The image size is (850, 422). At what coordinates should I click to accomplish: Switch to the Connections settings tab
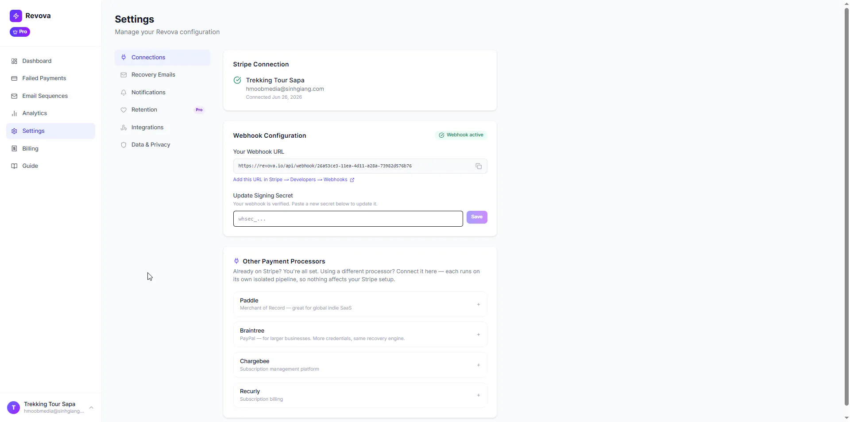click(162, 58)
